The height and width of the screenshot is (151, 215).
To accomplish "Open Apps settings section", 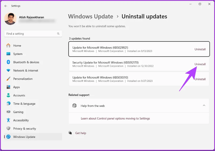I will 33,87.
